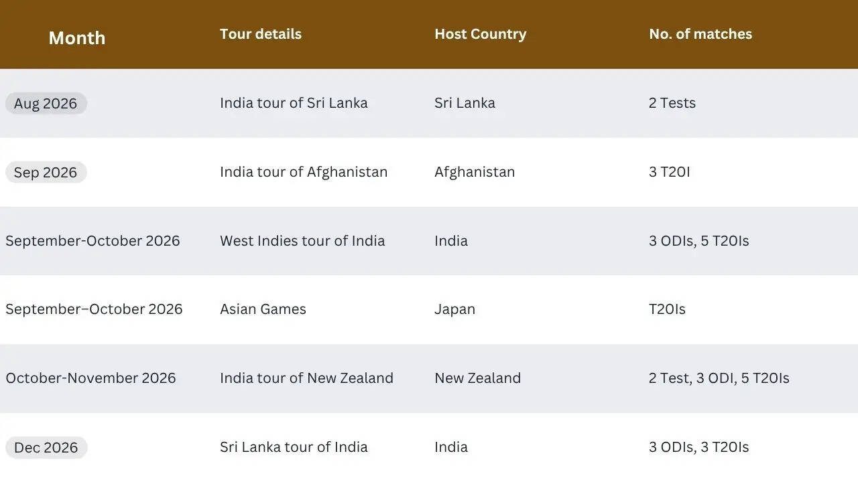
Task: Click the Host Country column header
Action: tap(480, 34)
